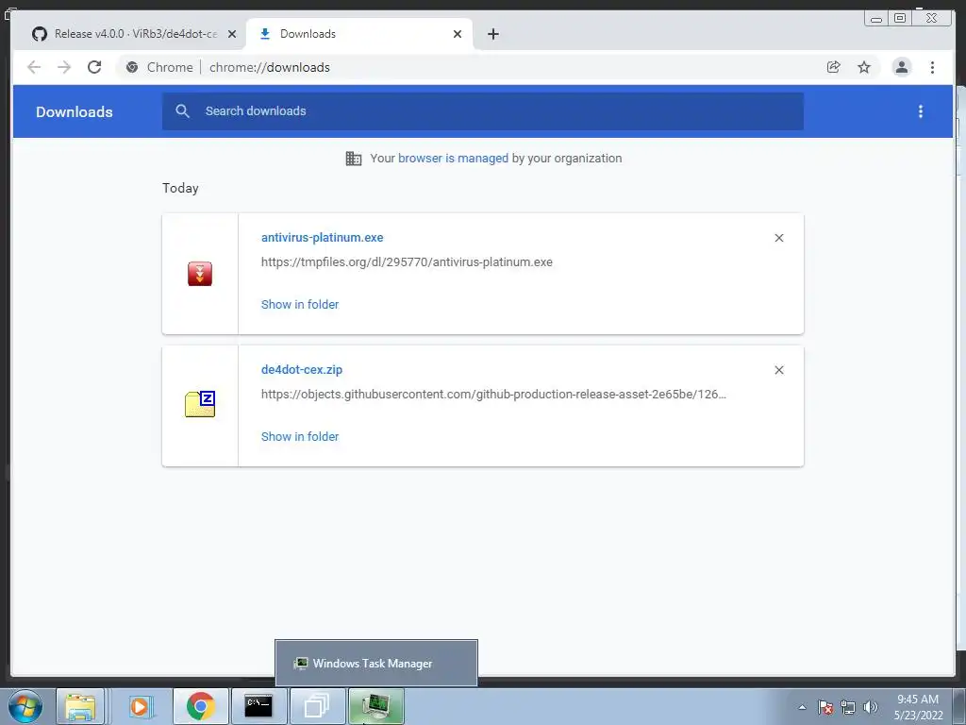Screen dimensions: 966x725
Task: Remove antivirus-platinum.exe from the downloads list
Action: coord(778,238)
